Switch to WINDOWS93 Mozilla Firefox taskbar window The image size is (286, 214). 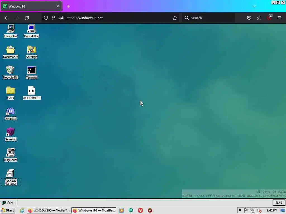49,210
